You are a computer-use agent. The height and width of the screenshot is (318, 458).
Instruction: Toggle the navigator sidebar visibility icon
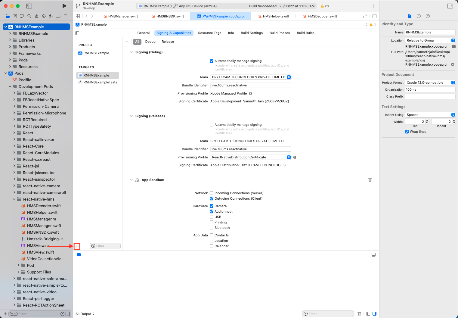pos(29,6)
